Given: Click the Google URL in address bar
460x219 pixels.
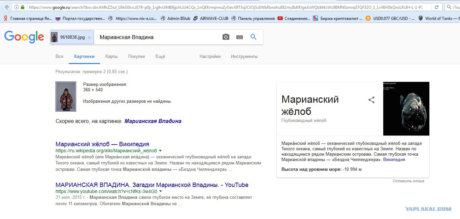Looking at the screenshot, I should click(x=225, y=7).
